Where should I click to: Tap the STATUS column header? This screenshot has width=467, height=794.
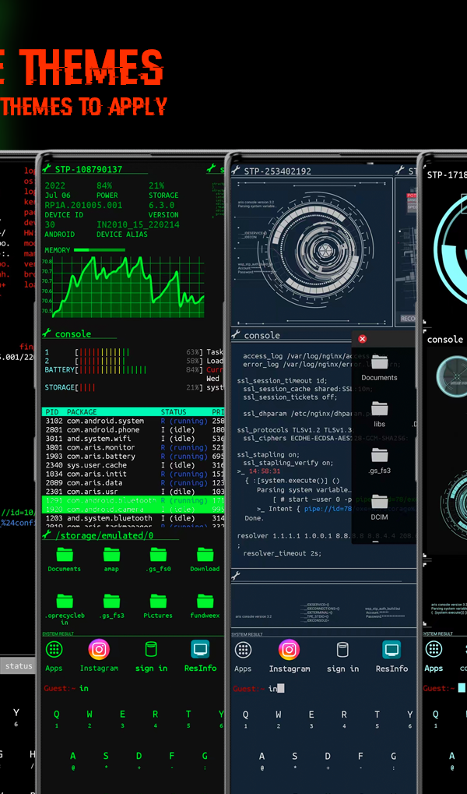[174, 412]
